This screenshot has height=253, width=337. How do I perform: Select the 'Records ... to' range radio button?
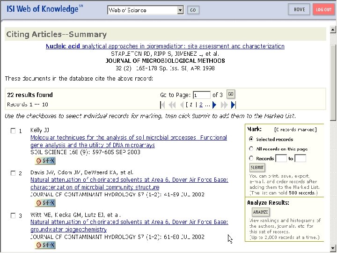click(x=251, y=158)
